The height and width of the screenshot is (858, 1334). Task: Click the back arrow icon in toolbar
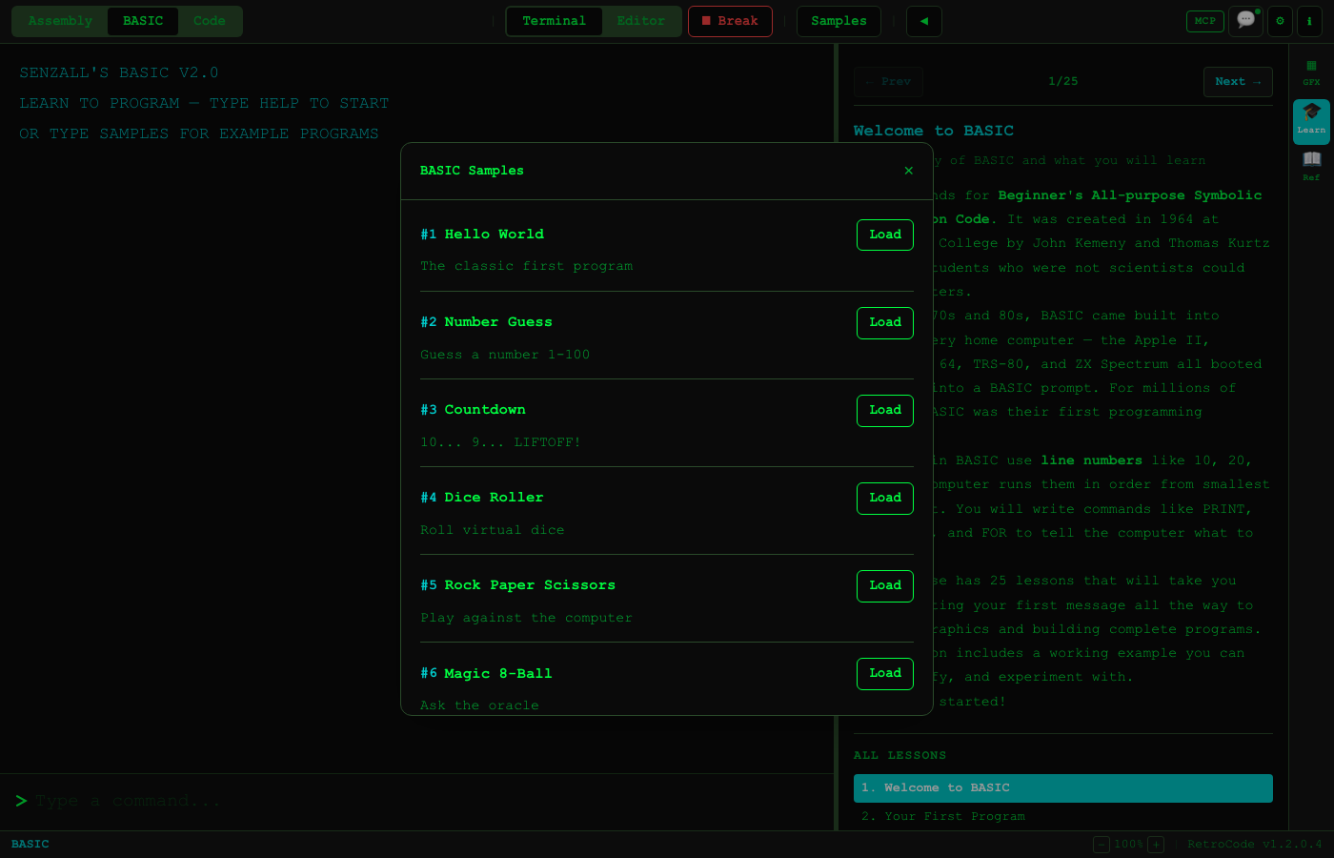[923, 21]
